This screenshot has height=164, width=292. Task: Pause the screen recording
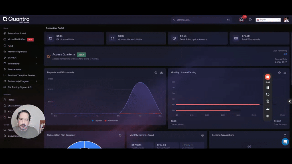(267, 88)
